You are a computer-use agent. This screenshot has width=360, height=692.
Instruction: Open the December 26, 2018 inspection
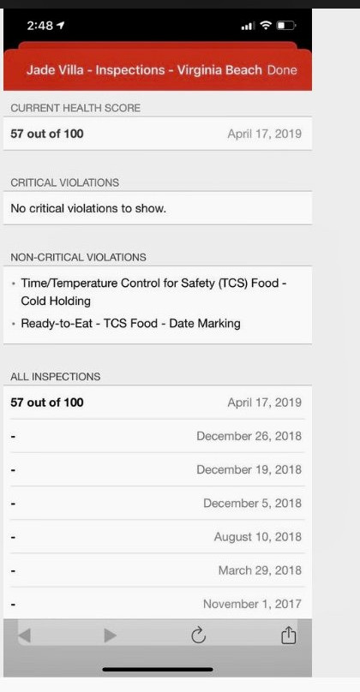pos(158,436)
